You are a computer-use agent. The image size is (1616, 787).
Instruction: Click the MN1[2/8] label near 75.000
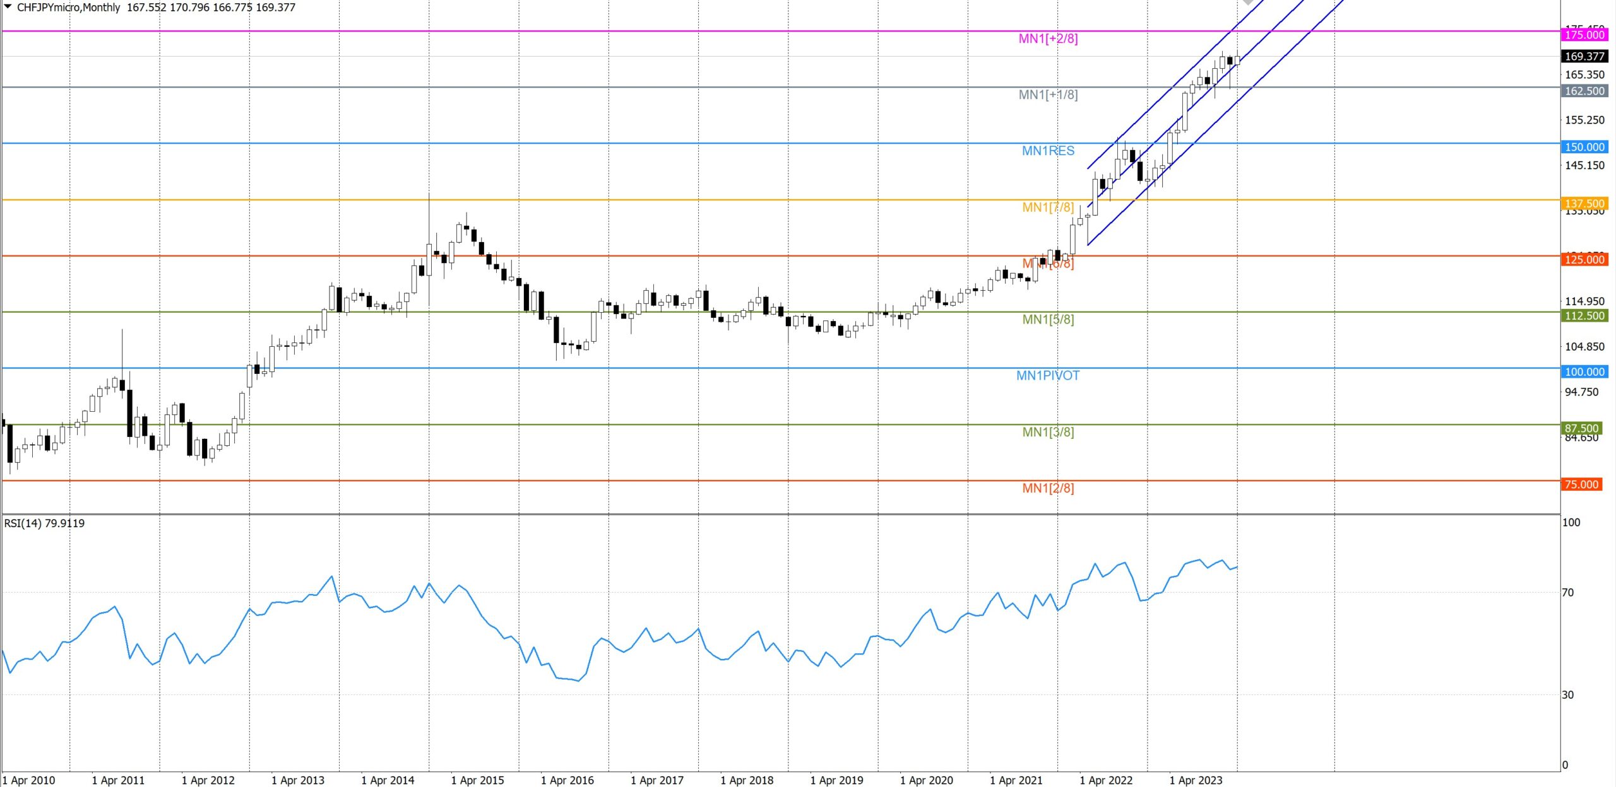pos(1047,488)
